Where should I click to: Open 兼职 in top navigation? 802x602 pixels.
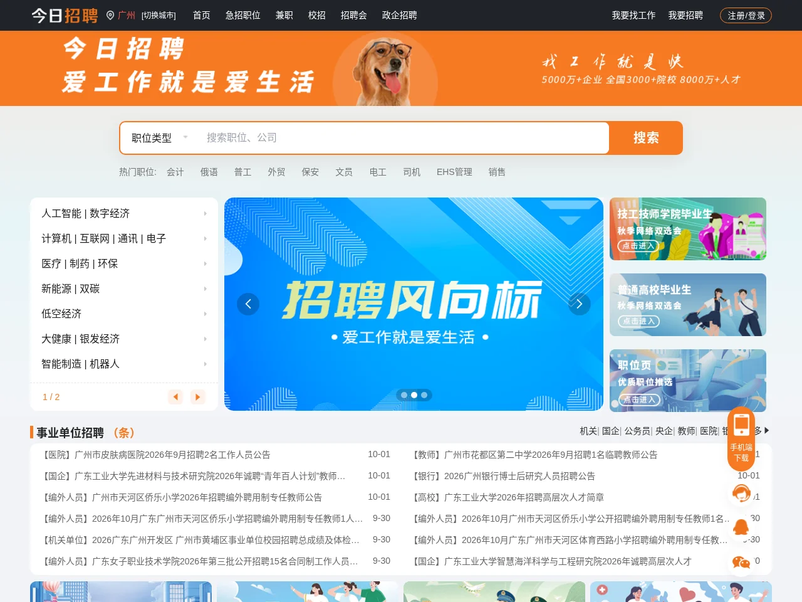[284, 15]
